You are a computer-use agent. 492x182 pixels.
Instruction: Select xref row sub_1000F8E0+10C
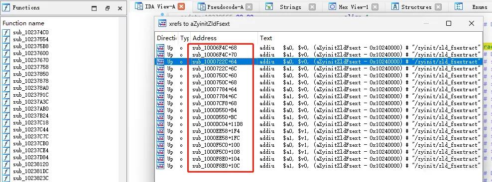(x=319, y=166)
